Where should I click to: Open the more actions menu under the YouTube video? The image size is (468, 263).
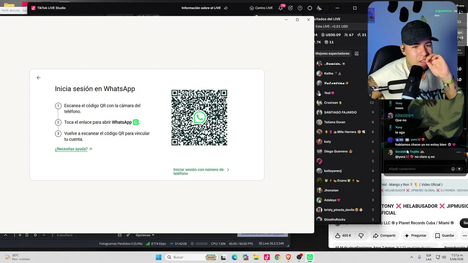tap(464, 236)
